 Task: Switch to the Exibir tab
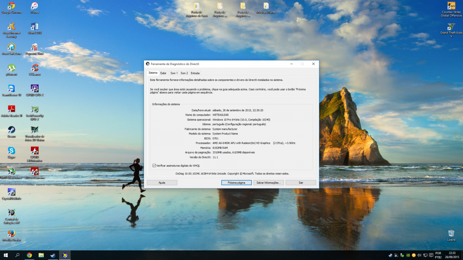[x=163, y=73]
